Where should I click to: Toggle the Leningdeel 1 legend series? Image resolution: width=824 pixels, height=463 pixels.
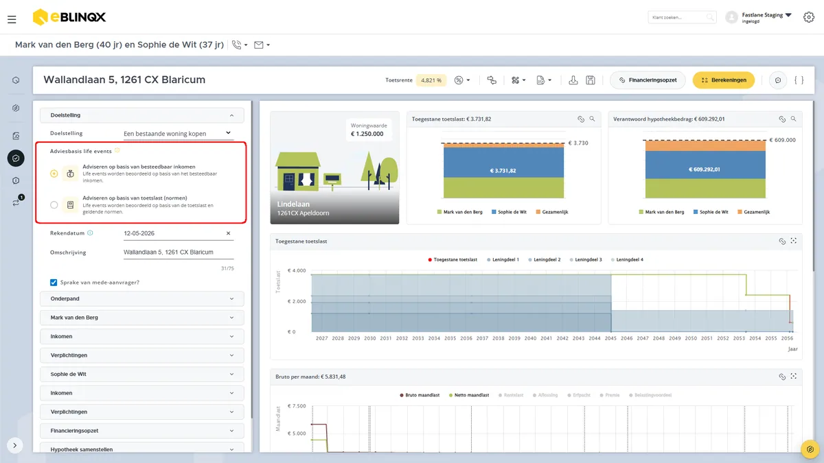coord(503,260)
